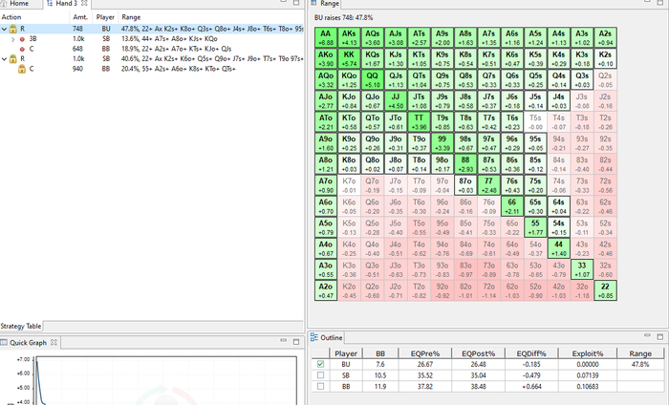Enable the BB player checkbox in Outline
Viewport: 669px width, 405px height.
pyautogui.click(x=320, y=386)
